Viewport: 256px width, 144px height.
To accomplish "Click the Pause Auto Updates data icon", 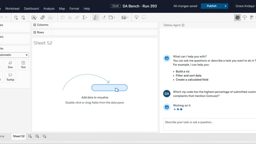I will 23,18.
